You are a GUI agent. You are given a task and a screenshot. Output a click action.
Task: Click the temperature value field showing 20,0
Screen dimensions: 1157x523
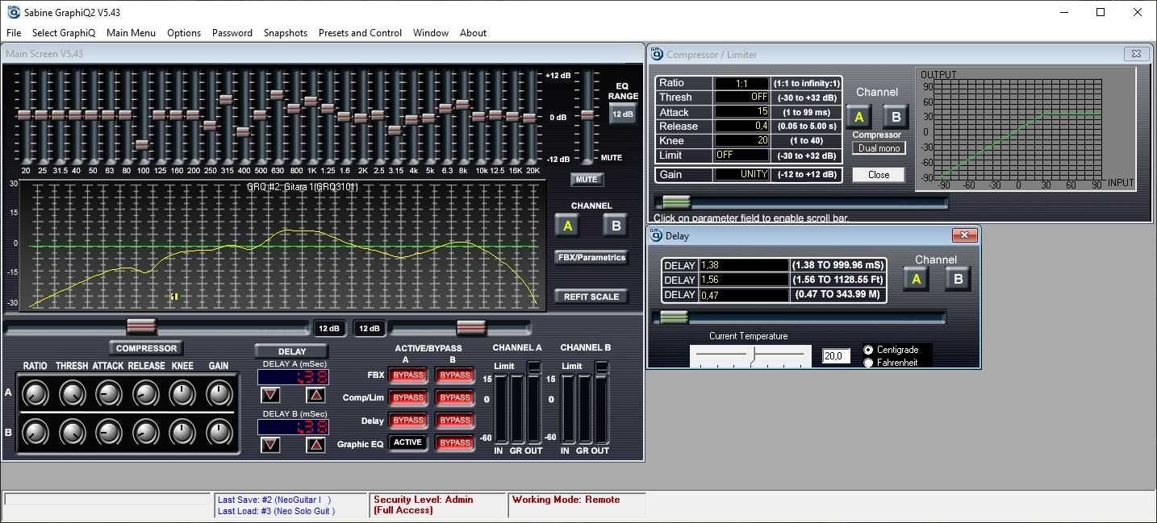[836, 356]
